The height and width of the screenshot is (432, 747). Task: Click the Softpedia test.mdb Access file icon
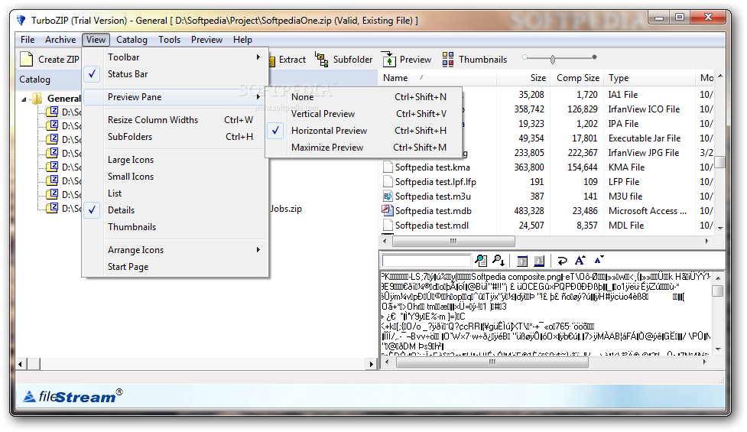(x=388, y=210)
